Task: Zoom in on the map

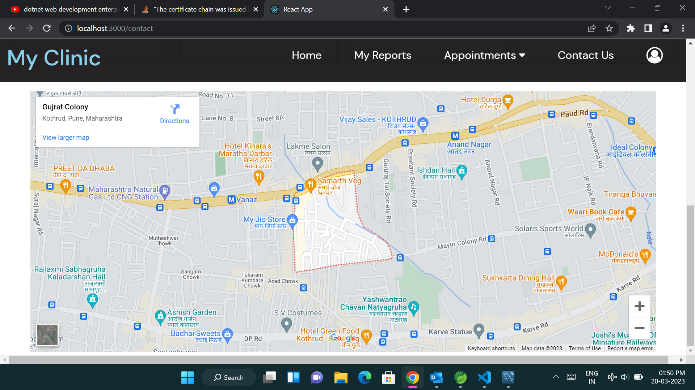Action: coord(639,306)
